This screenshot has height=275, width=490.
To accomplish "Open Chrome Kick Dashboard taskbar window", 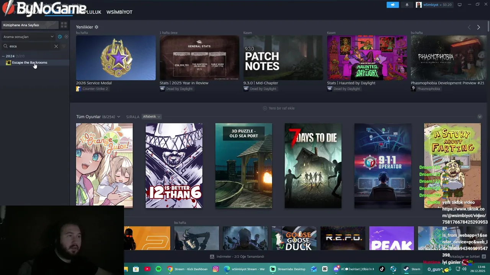I will (x=188, y=269).
